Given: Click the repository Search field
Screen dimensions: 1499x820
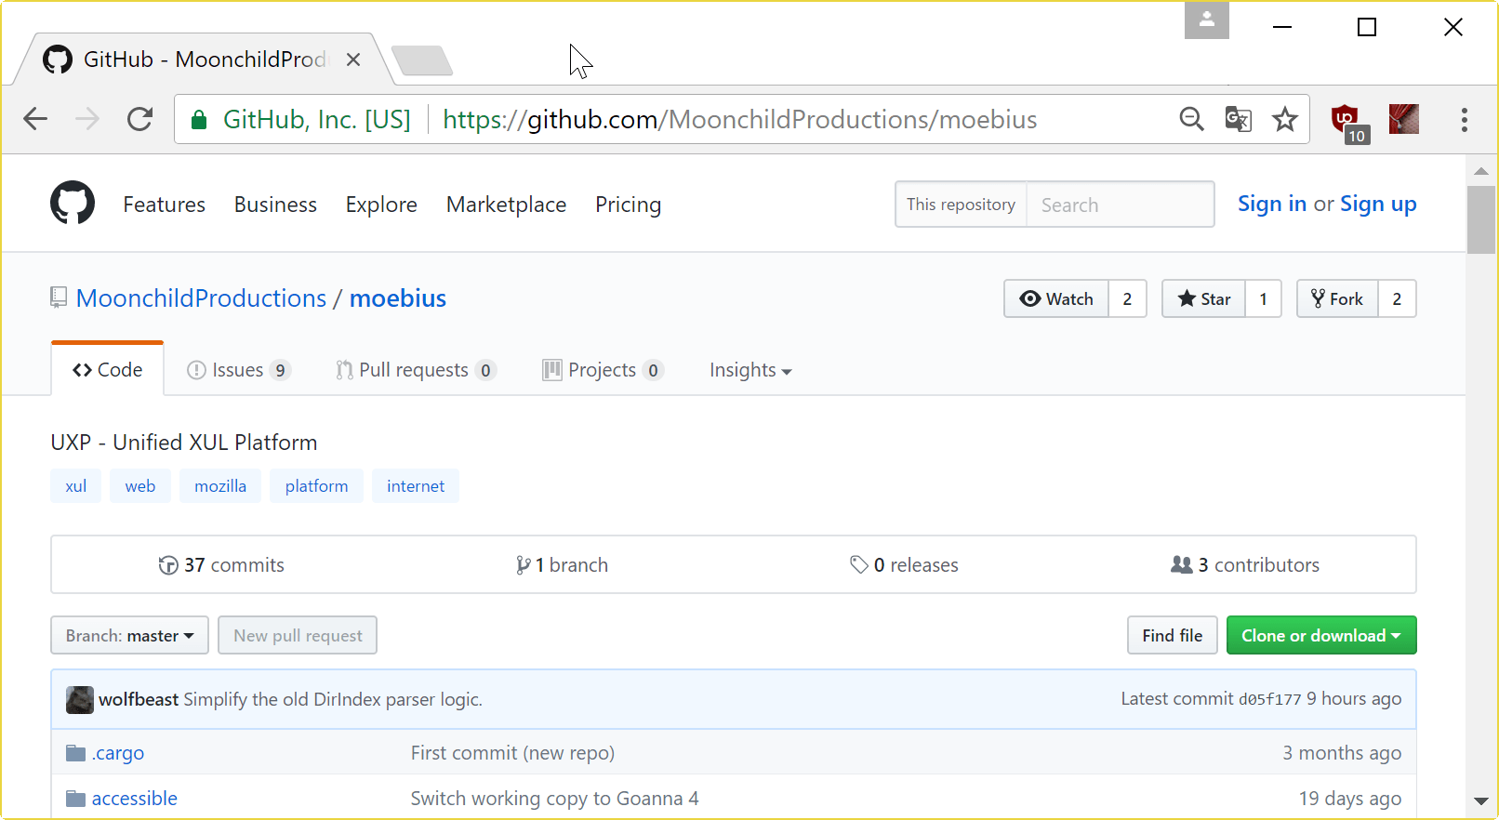Looking at the screenshot, I should pyautogui.click(x=1120, y=205).
